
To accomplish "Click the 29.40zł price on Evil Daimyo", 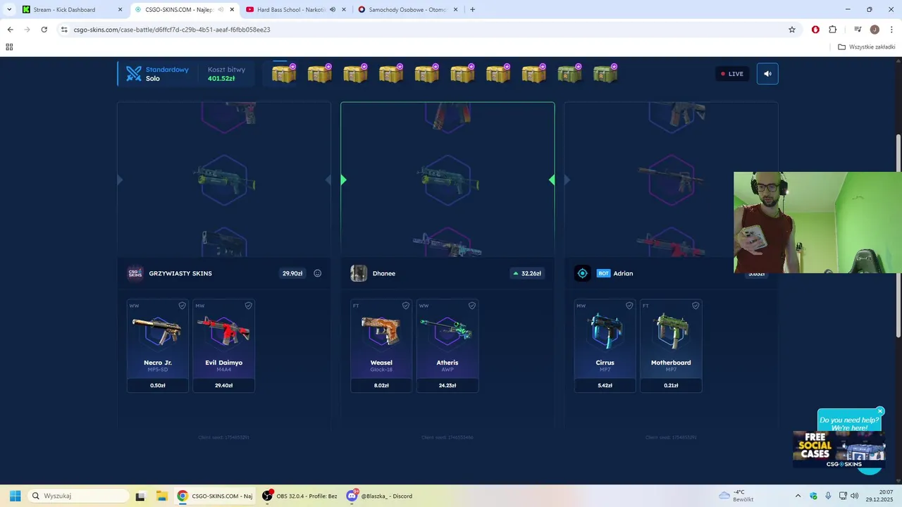I will [x=224, y=386].
